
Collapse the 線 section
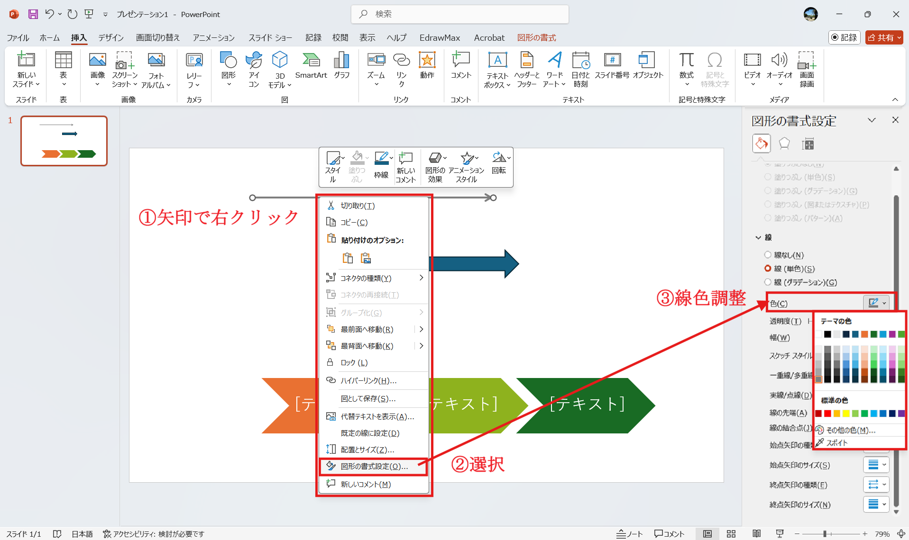758,237
